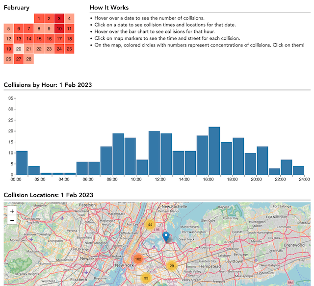Select February 5 in the calendar

(9, 28)
